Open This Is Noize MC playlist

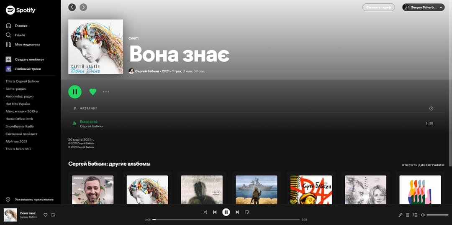pos(18,149)
